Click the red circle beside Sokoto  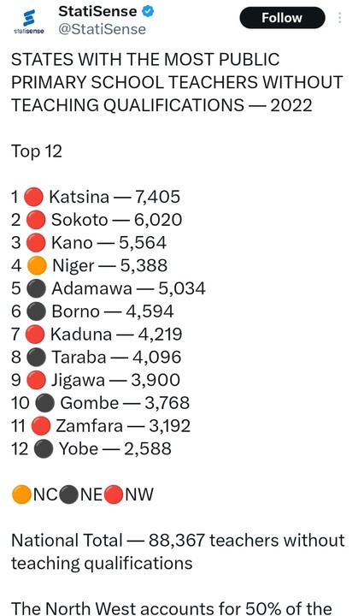tap(36, 220)
